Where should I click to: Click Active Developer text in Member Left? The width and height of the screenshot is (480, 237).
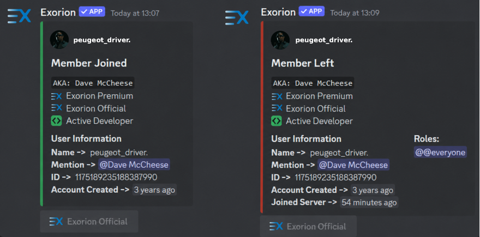[x=319, y=121]
